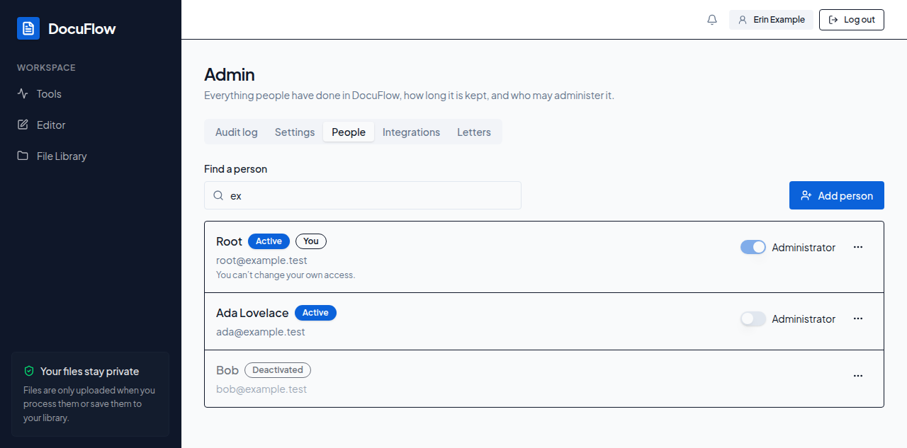The height and width of the screenshot is (448, 907).
Task: Enable the Administrator switch for Ada Lovelace
Action: click(753, 318)
